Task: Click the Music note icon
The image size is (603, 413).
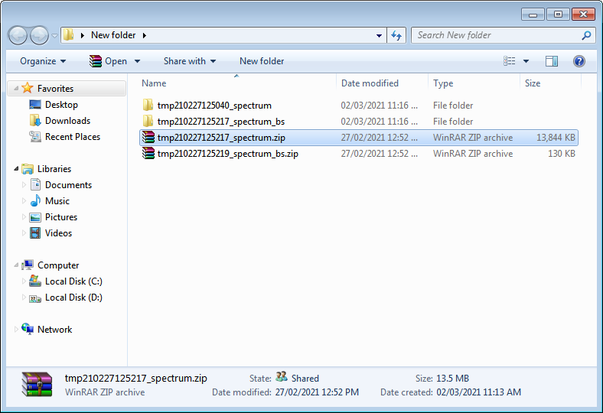Action: [35, 200]
